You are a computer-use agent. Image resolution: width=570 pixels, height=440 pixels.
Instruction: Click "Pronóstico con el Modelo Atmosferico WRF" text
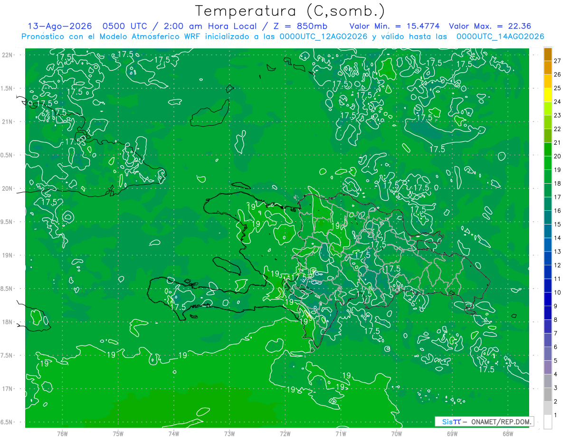click(110, 37)
